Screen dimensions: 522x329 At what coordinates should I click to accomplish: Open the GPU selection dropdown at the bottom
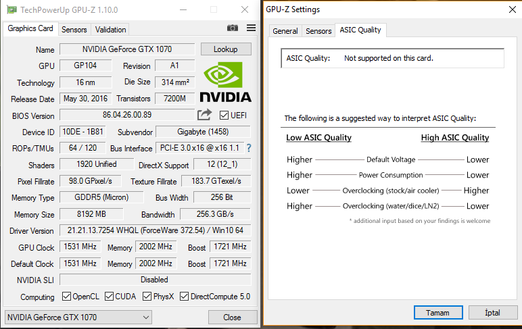coord(78,318)
